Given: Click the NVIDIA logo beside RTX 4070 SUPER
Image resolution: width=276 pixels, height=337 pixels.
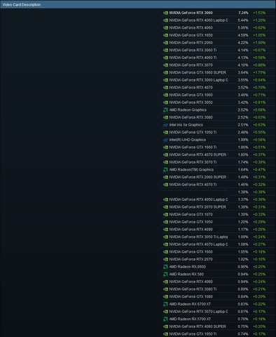Looking at the screenshot, I should (x=165, y=154).
